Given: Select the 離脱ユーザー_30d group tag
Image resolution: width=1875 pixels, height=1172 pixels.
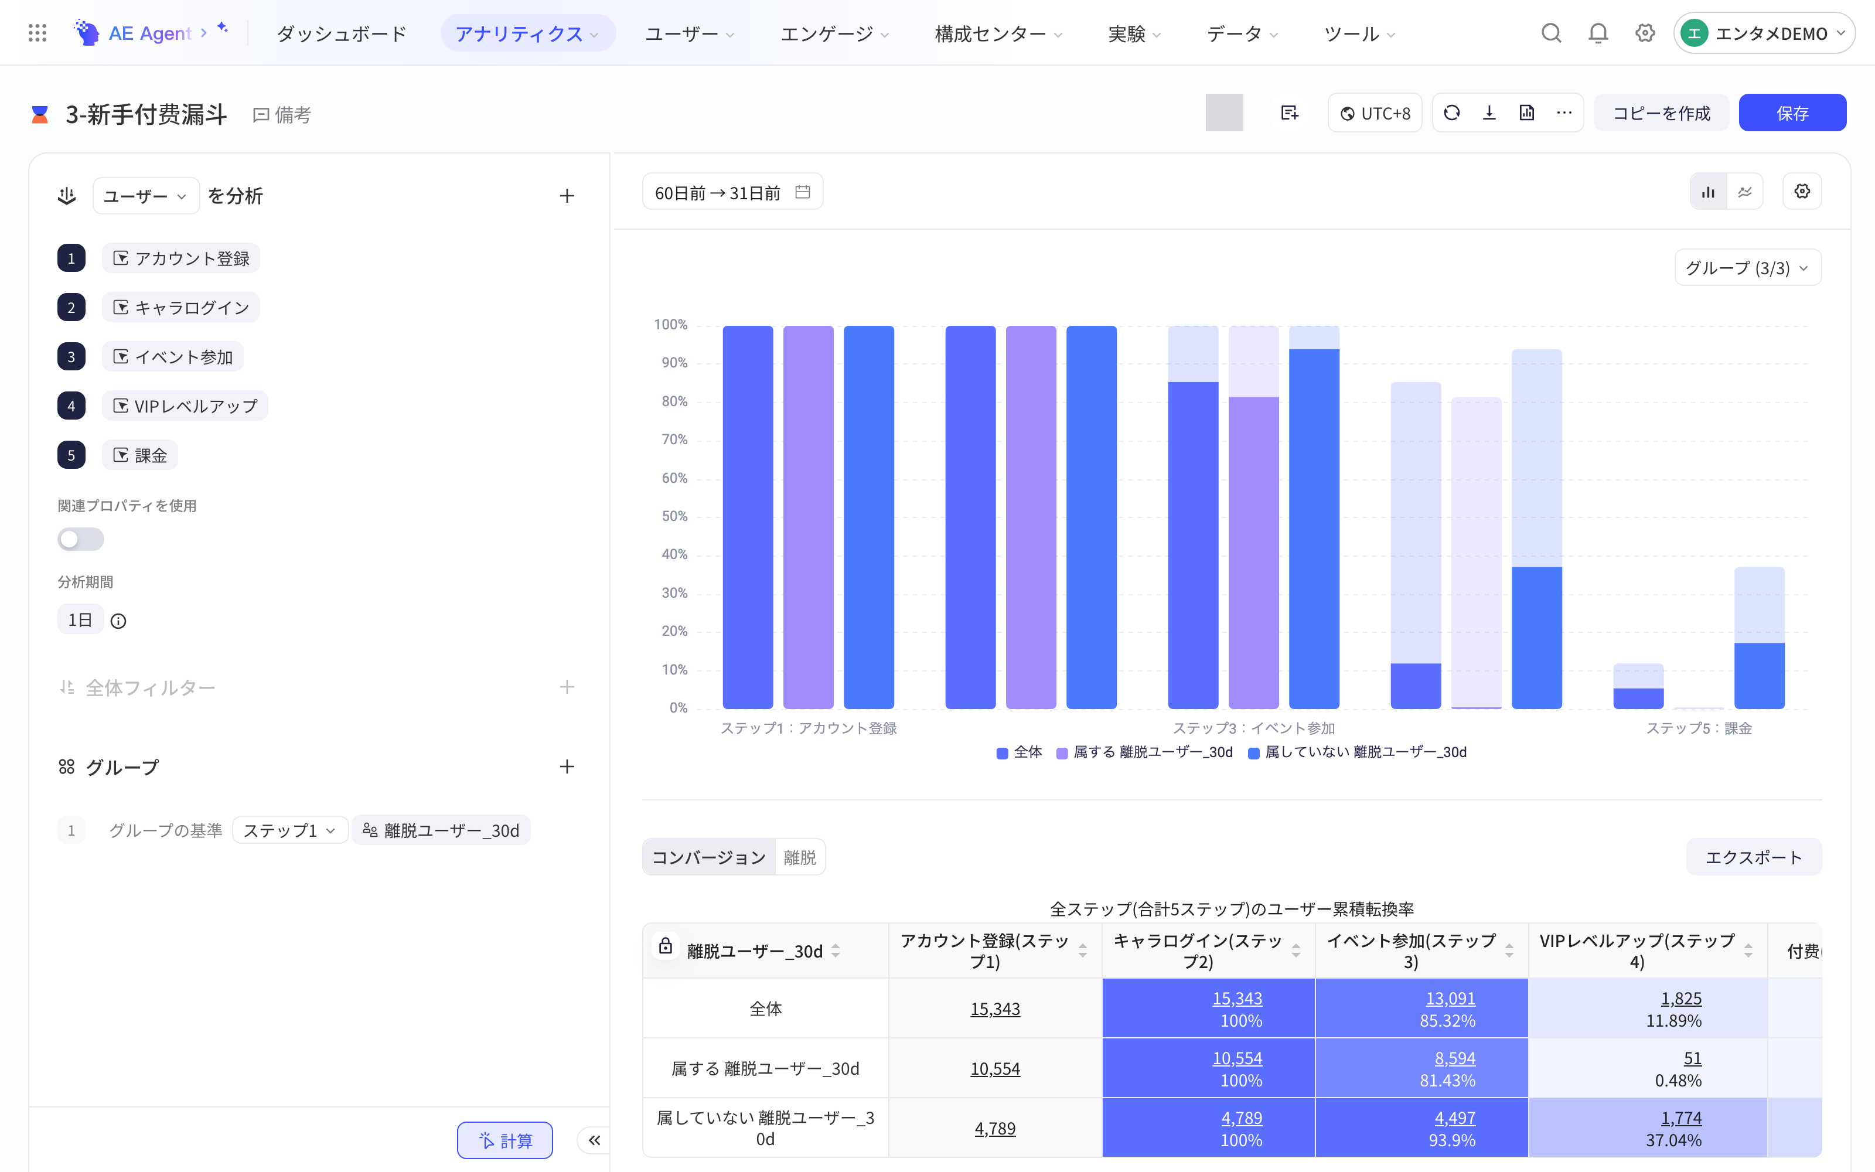Looking at the screenshot, I should tap(441, 831).
